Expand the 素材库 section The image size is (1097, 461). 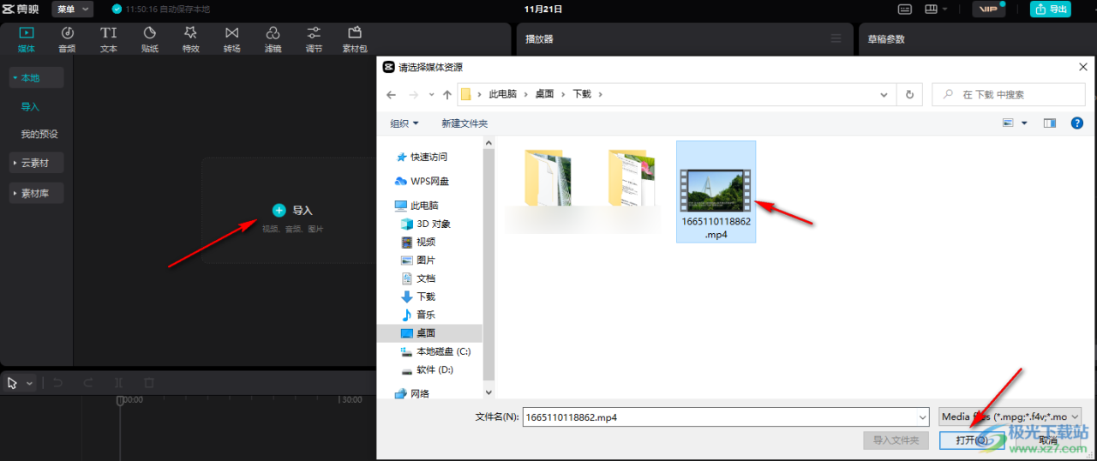tap(36, 194)
